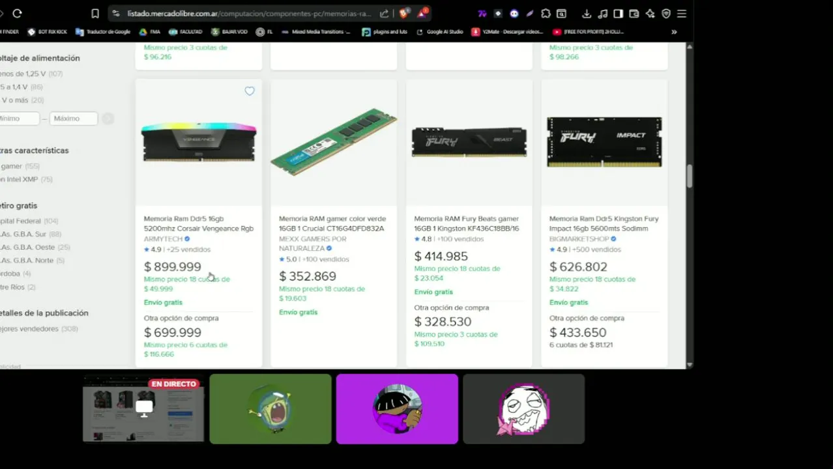Open the BOT FIX KICK bookmark

(48, 31)
